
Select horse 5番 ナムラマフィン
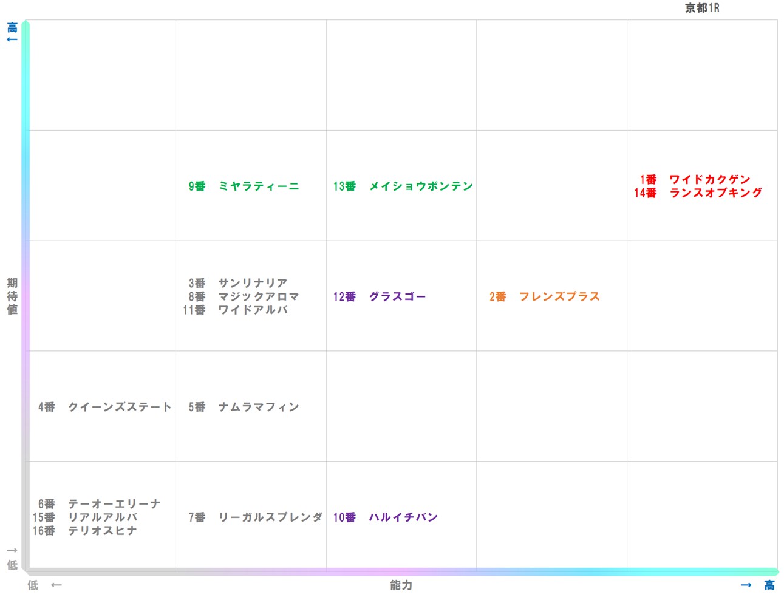(x=244, y=407)
